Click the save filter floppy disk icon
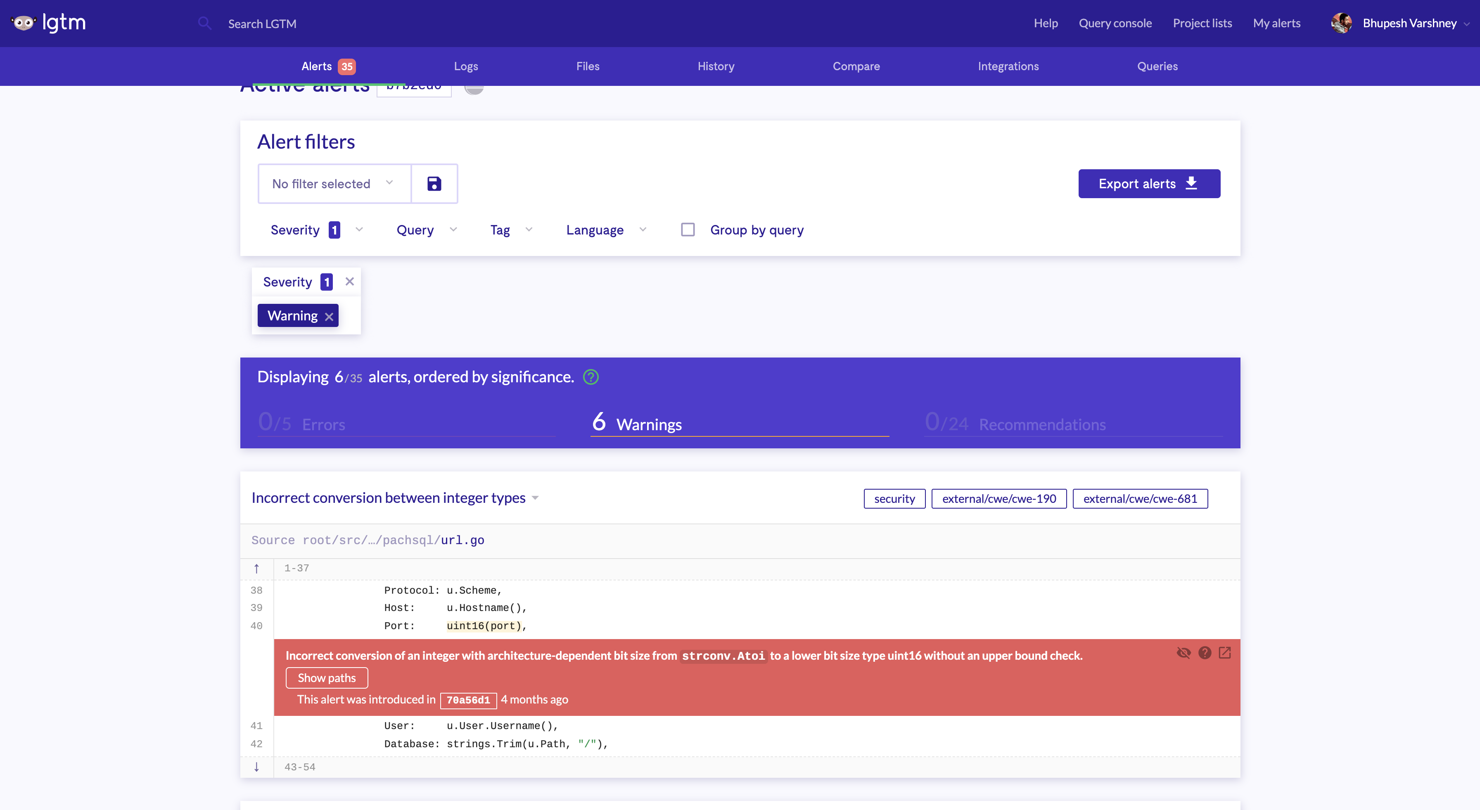The height and width of the screenshot is (810, 1480). click(434, 184)
